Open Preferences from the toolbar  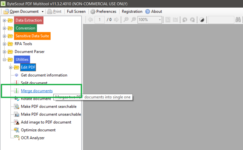click(103, 11)
